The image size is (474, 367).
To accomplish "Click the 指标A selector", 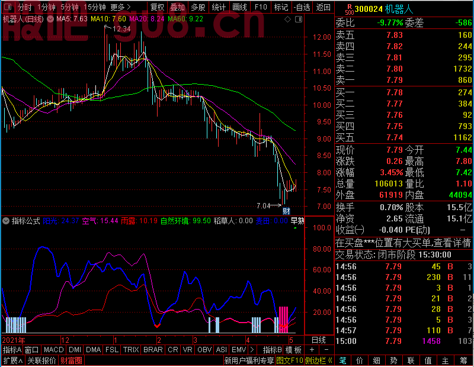I will point(12,350).
